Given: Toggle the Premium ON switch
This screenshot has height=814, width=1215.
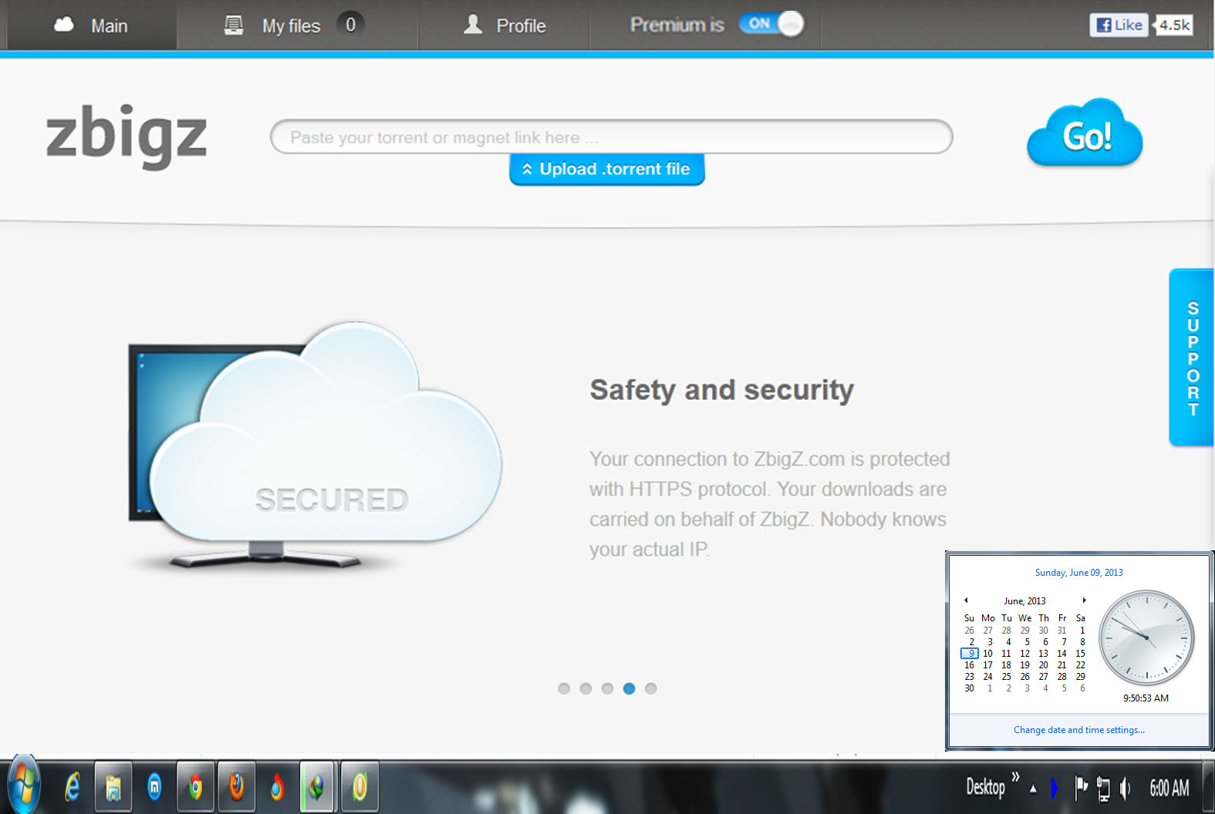Looking at the screenshot, I should coord(771,24).
